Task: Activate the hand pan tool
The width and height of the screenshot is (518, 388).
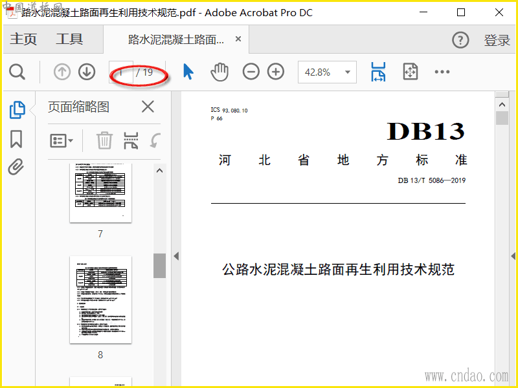Action: (220, 72)
